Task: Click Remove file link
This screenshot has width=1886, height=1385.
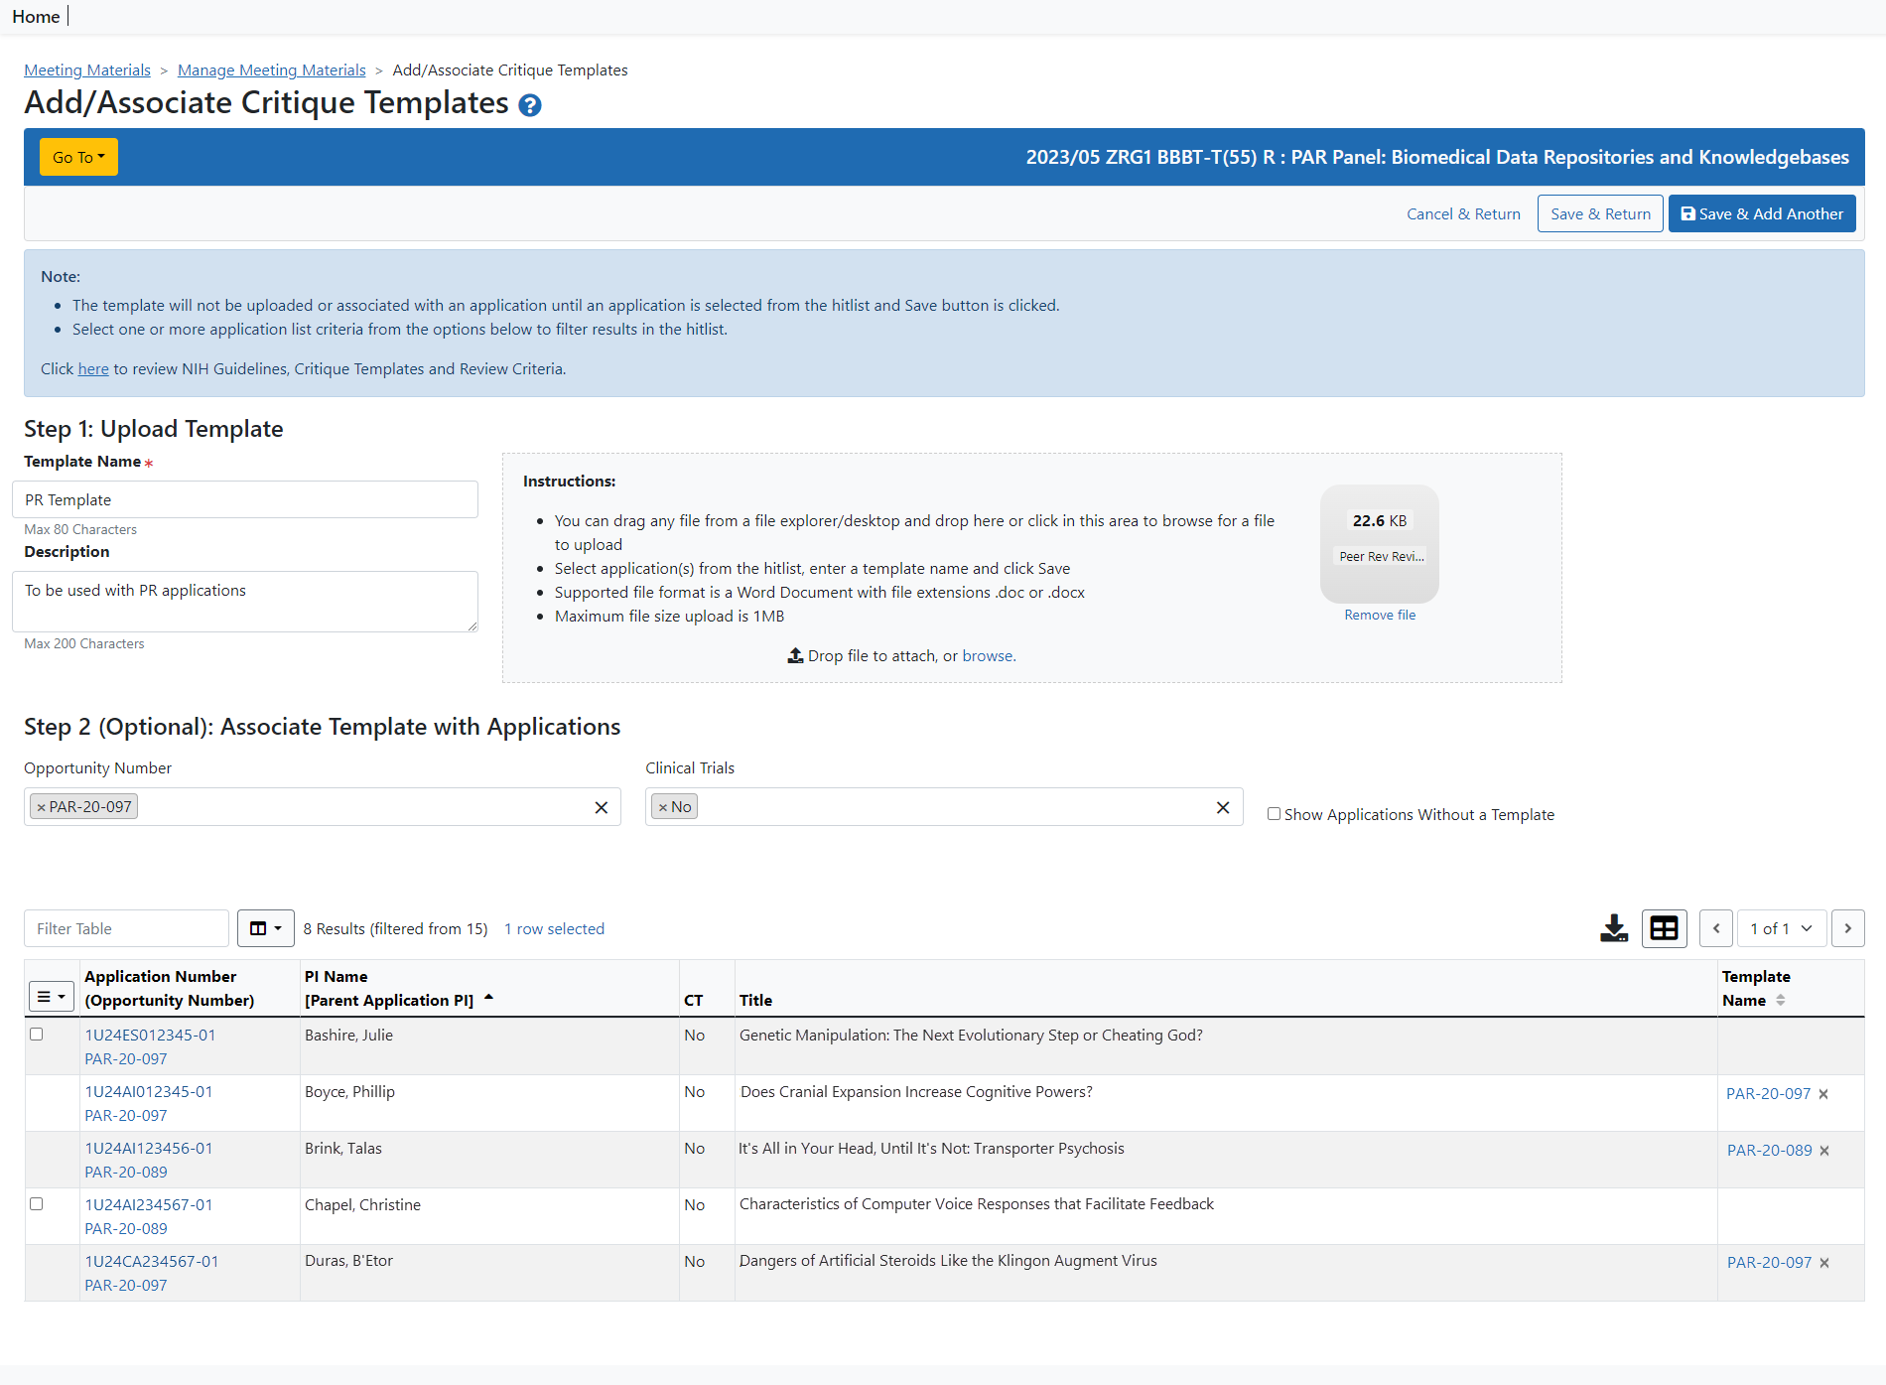Action: point(1380,616)
